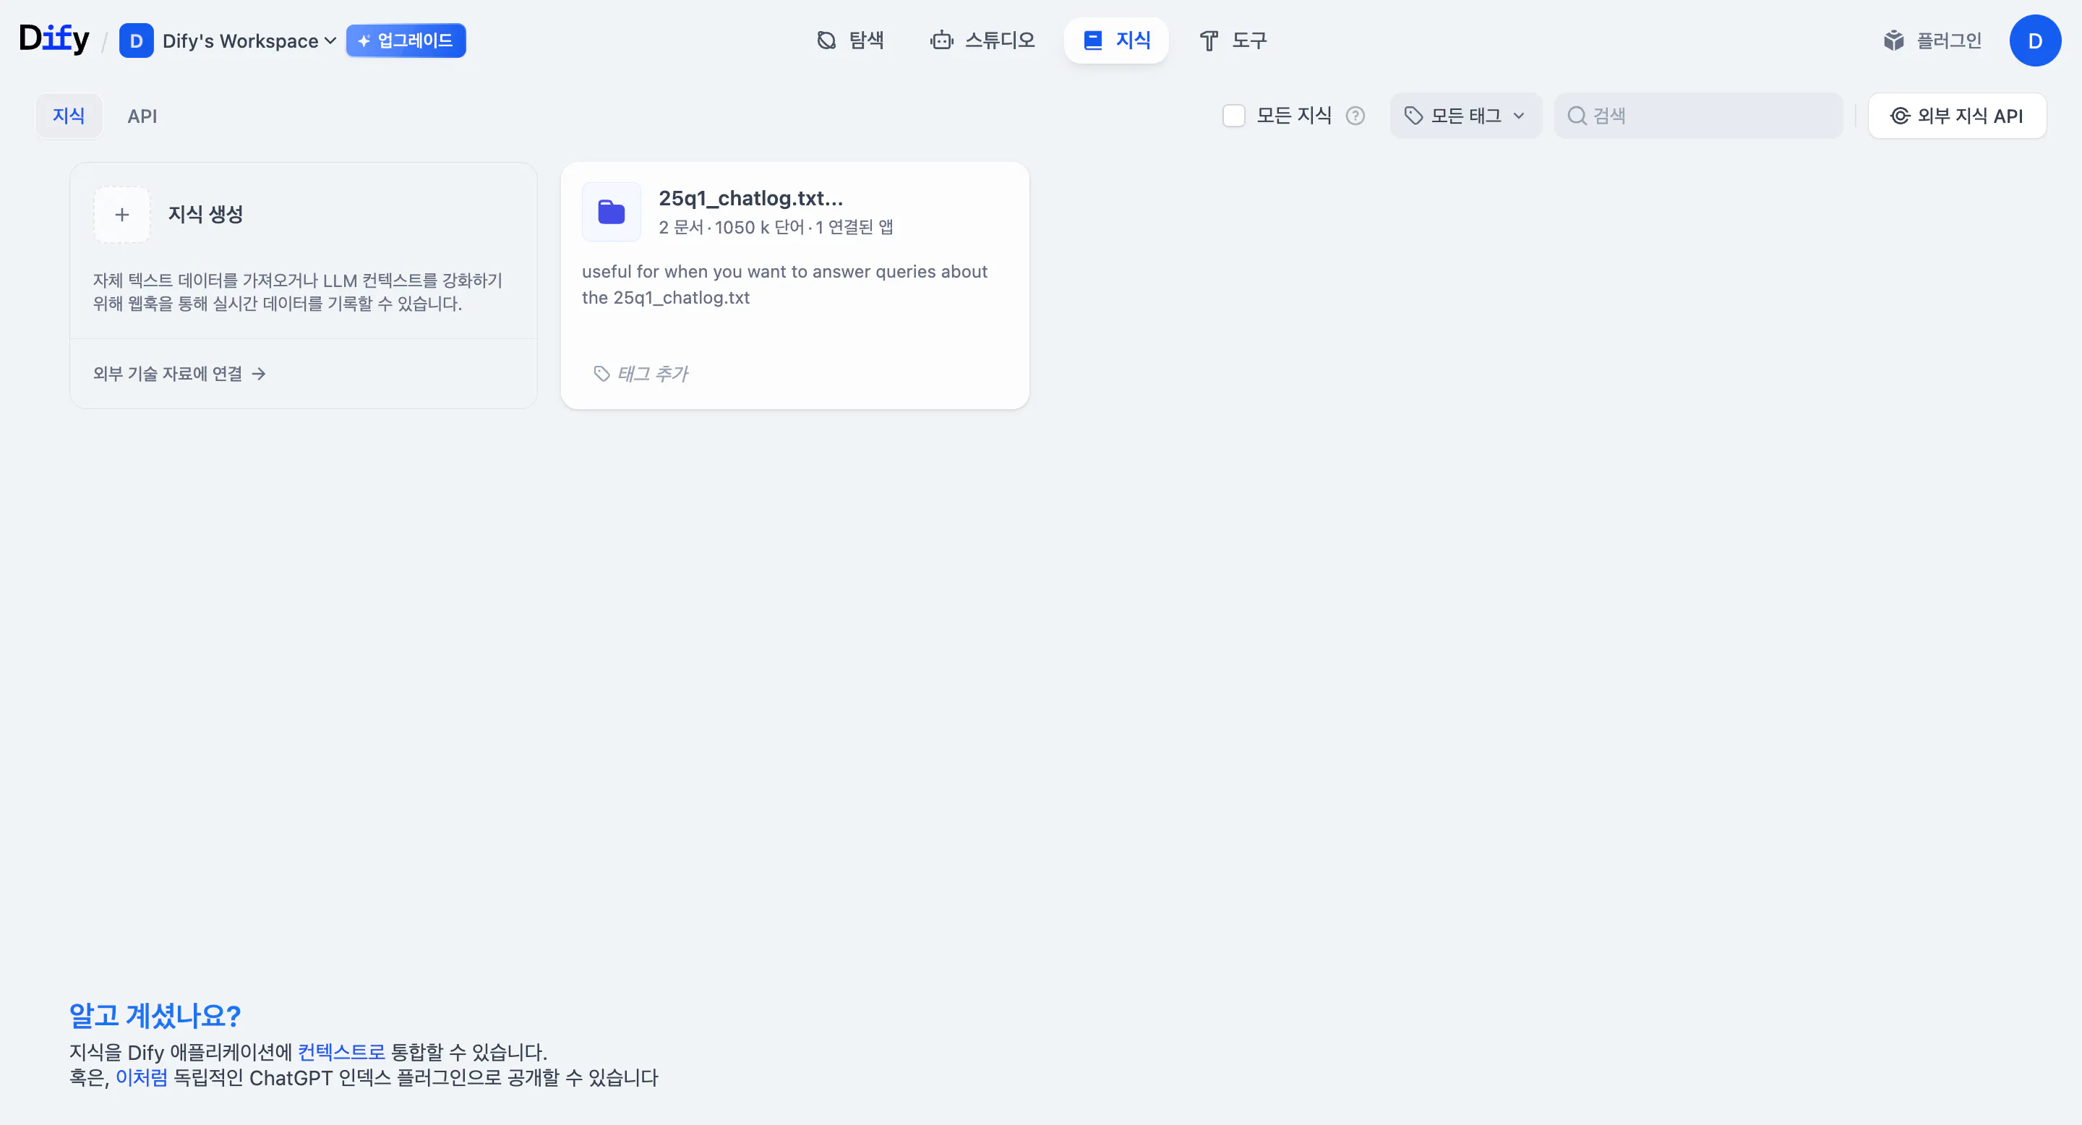The width and height of the screenshot is (2082, 1125).
Task: Expand the Dify's Workspace dropdown
Action: coord(249,40)
